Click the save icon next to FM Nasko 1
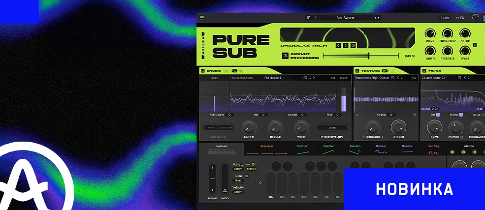The width and height of the screenshot is (485, 210). 305,78
